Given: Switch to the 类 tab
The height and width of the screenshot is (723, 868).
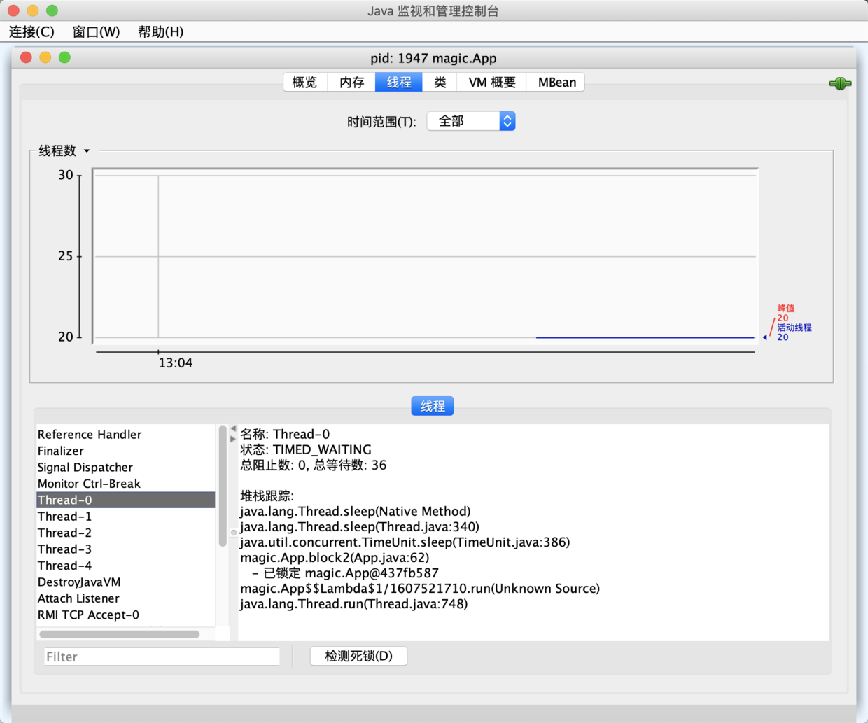Looking at the screenshot, I should click(x=440, y=82).
